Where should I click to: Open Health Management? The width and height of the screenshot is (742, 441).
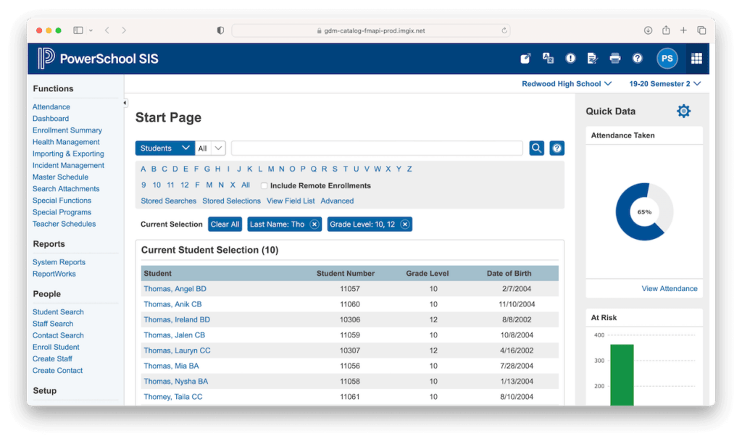pyautogui.click(x=66, y=142)
